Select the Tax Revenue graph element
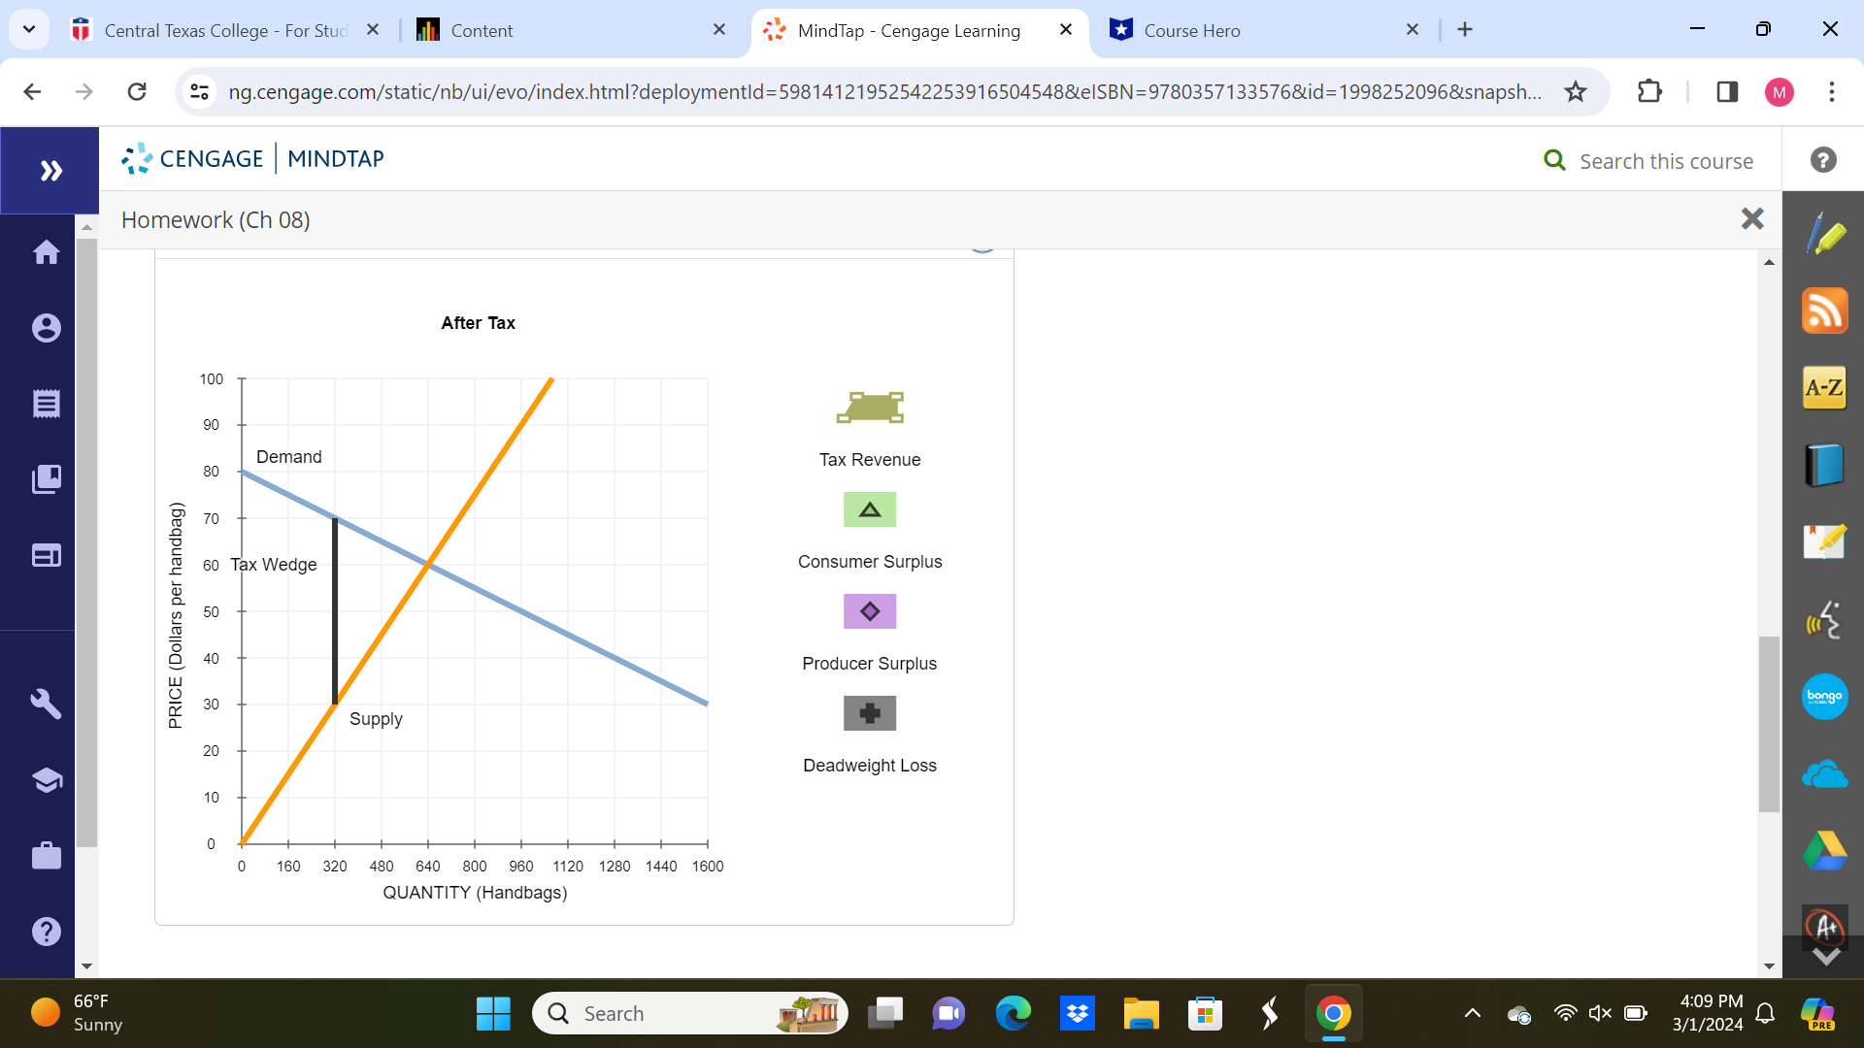 869,407
